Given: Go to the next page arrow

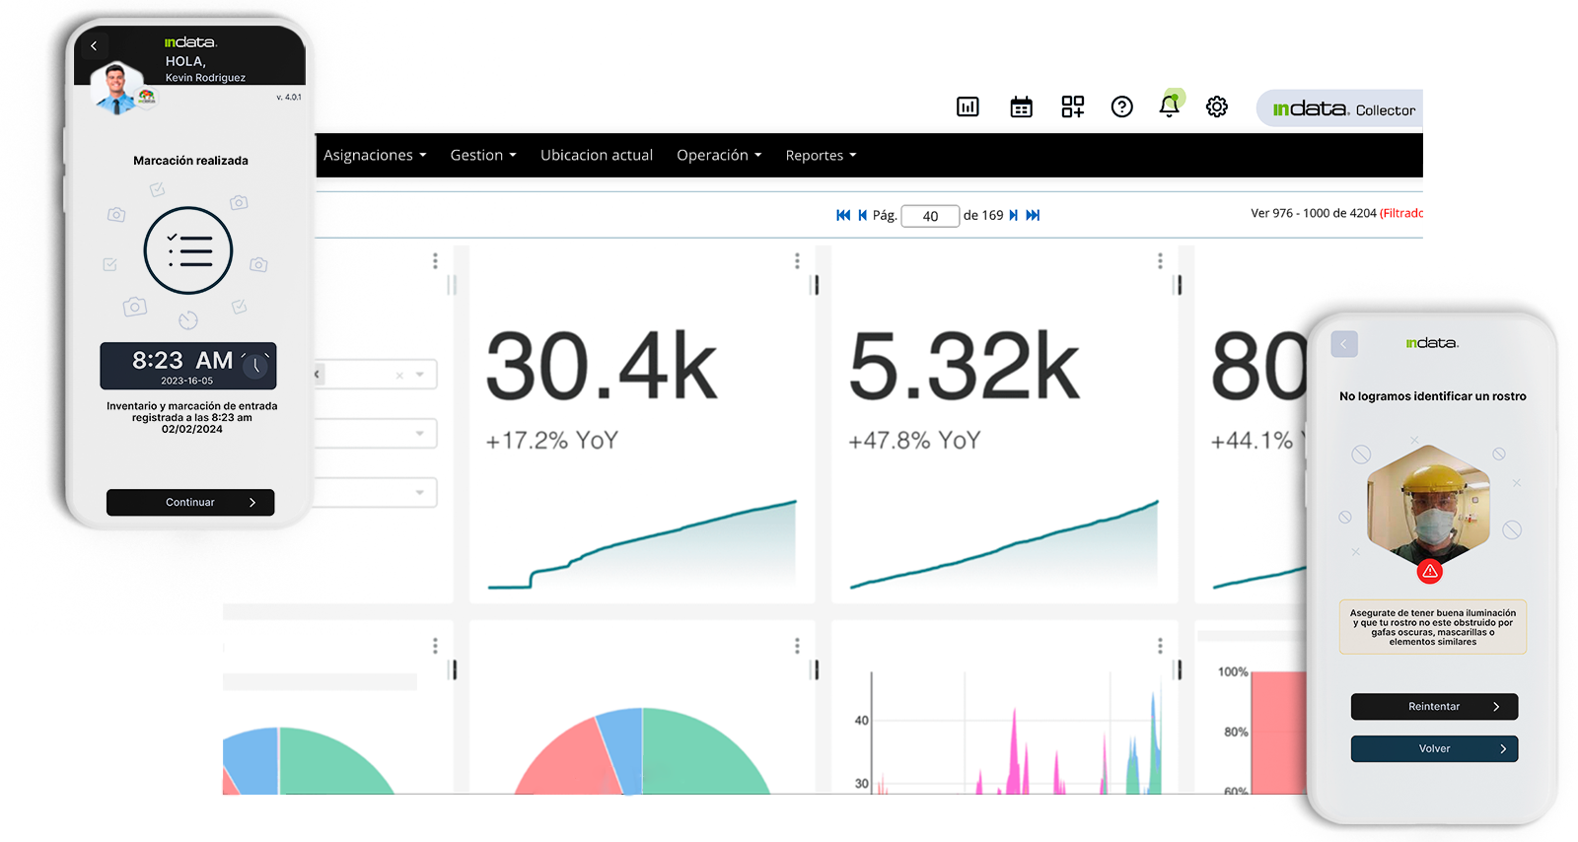Looking at the screenshot, I should 1013,215.
